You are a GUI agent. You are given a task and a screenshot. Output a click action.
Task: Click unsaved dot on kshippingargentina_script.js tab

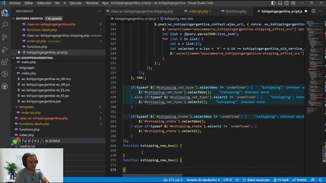(x=306, y=11)
